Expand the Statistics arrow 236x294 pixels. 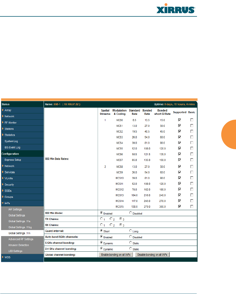pos(3,135)
